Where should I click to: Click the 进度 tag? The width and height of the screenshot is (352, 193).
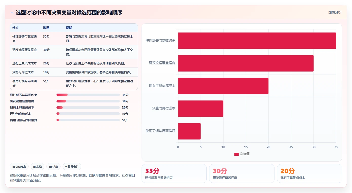(x=53, y=167)
